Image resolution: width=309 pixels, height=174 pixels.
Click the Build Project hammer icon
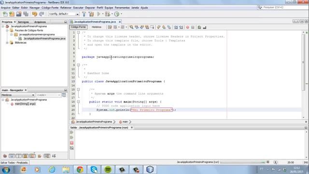click(x=84, y=14)
